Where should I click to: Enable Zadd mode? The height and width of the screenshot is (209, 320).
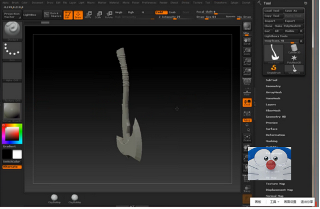click(x=161, y=13)
